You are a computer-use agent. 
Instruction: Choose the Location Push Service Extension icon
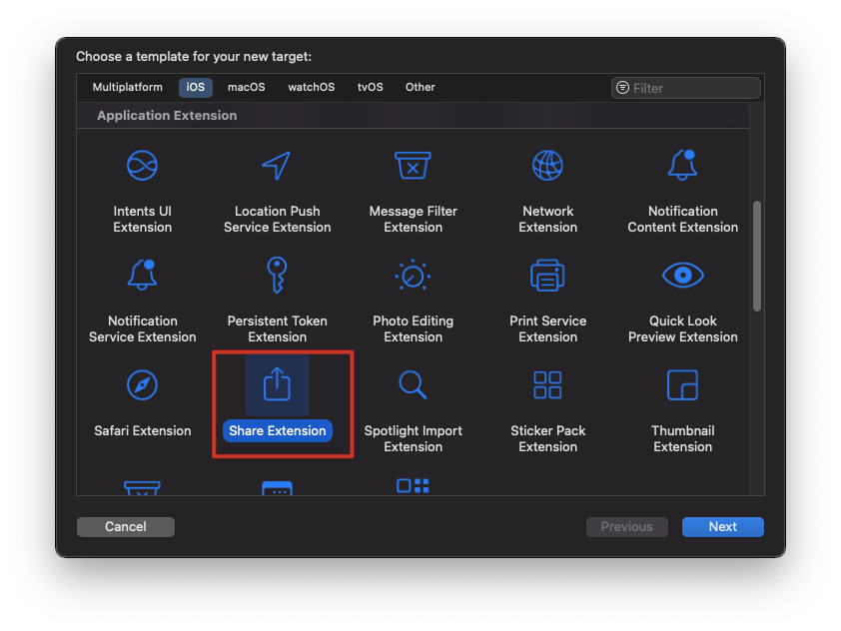point(277,165)
